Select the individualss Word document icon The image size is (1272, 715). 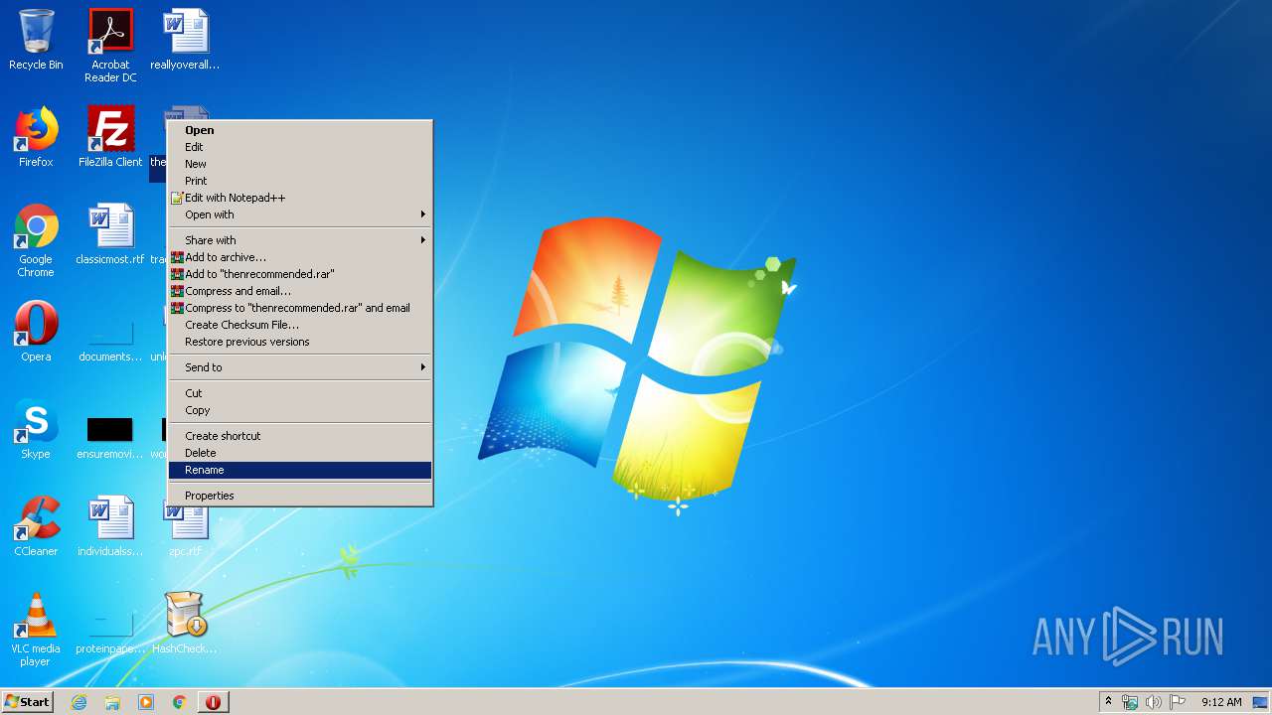(x=110, y=526)
